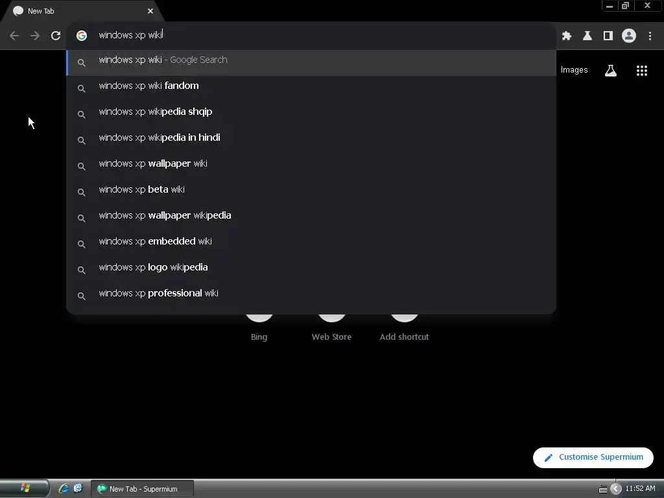The image size is (664, 498).
Task: Pick 'windows xp logo wikipedia' suggestion
Action: point(311,269)
